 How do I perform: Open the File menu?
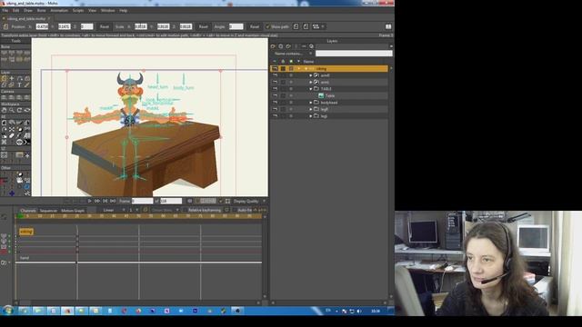(5, 11)
